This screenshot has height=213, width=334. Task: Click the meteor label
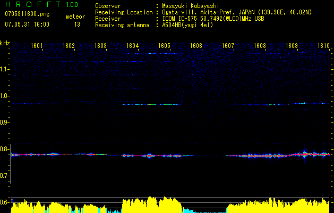75,17
